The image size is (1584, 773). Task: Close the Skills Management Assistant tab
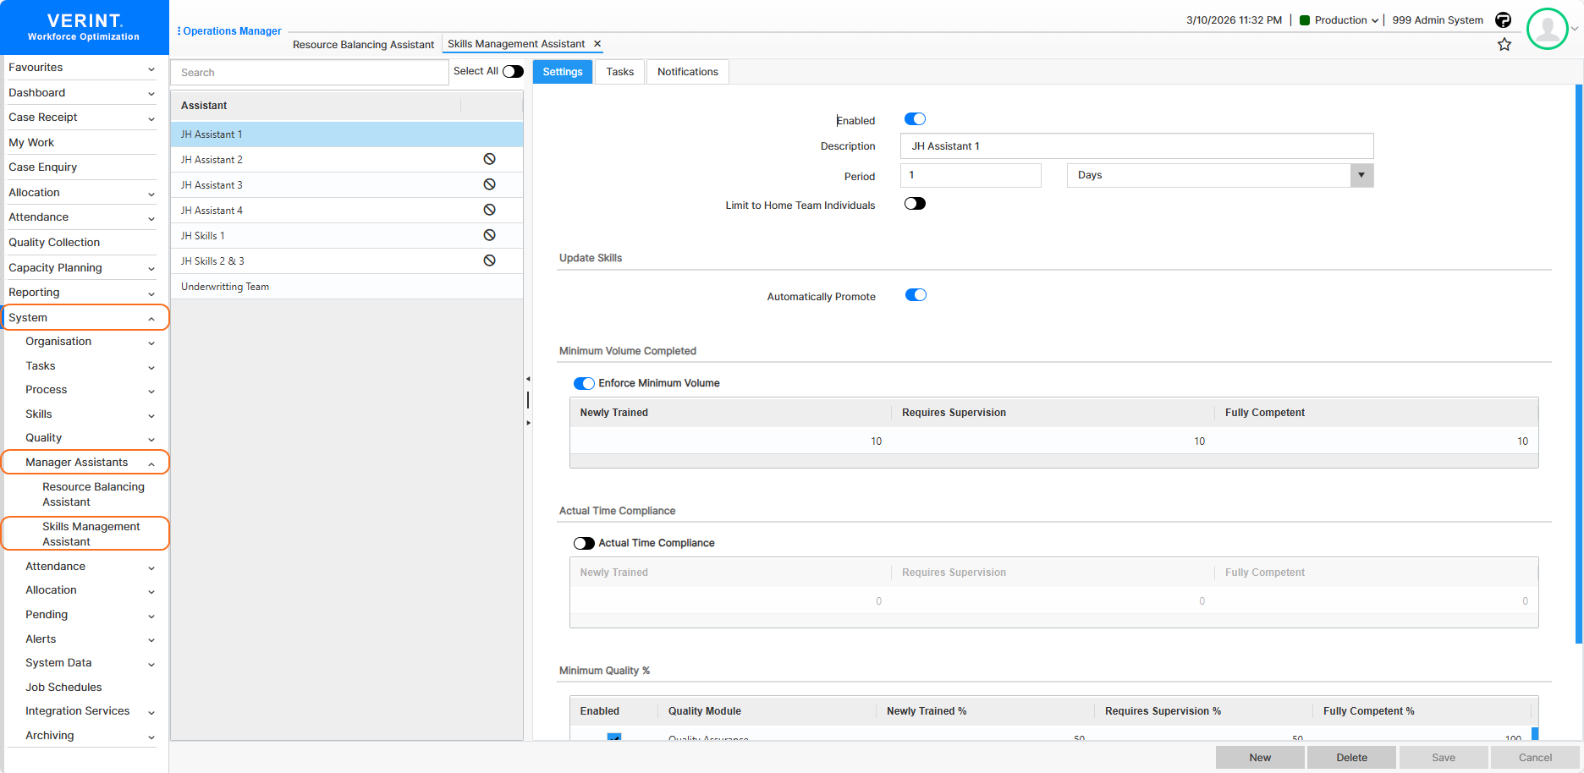point(597,44)
